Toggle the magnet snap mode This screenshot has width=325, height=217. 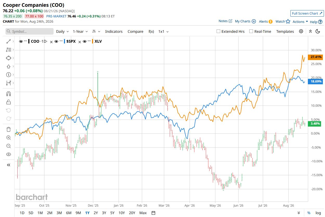point(8,94)
